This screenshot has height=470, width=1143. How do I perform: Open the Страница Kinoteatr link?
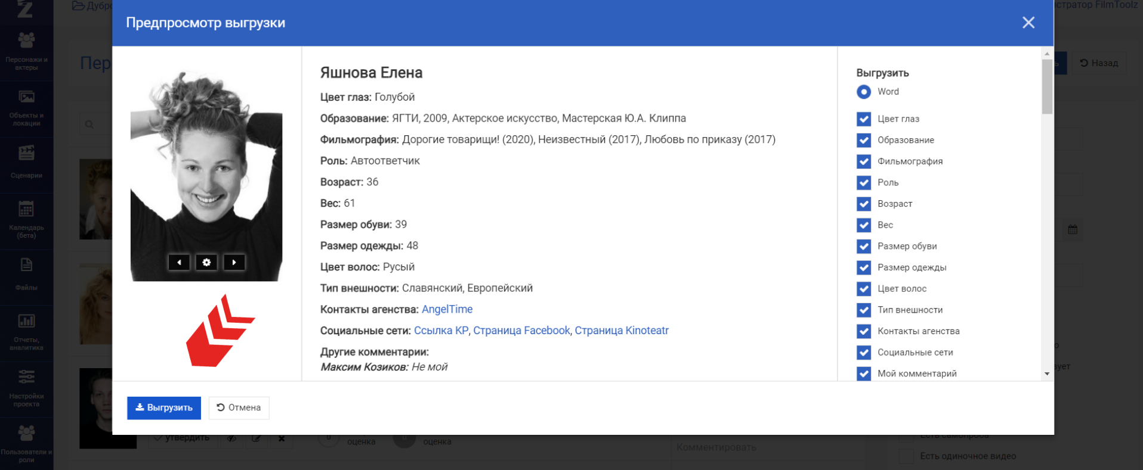(622, 331)
